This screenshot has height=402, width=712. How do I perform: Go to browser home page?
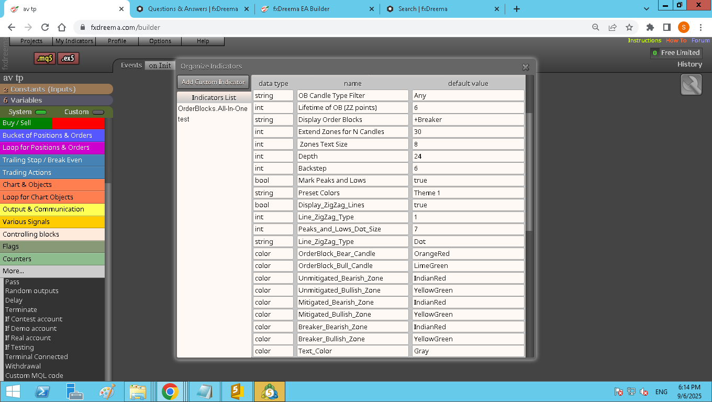pos(62,27)
